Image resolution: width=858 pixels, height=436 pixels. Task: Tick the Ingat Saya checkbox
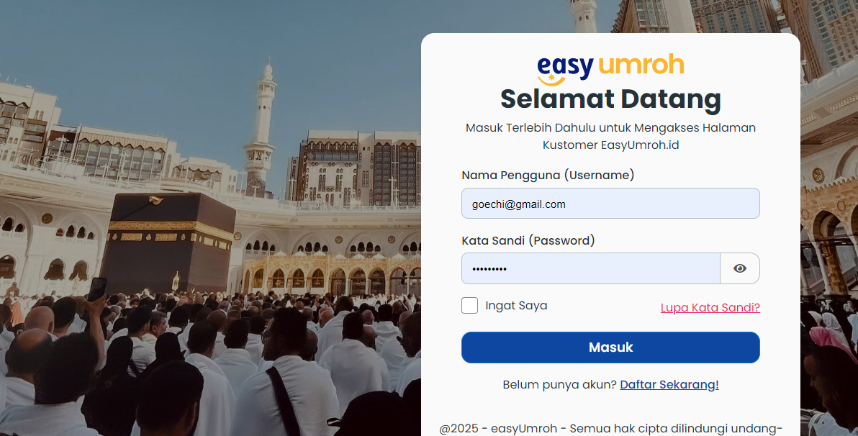coord(469,305)
